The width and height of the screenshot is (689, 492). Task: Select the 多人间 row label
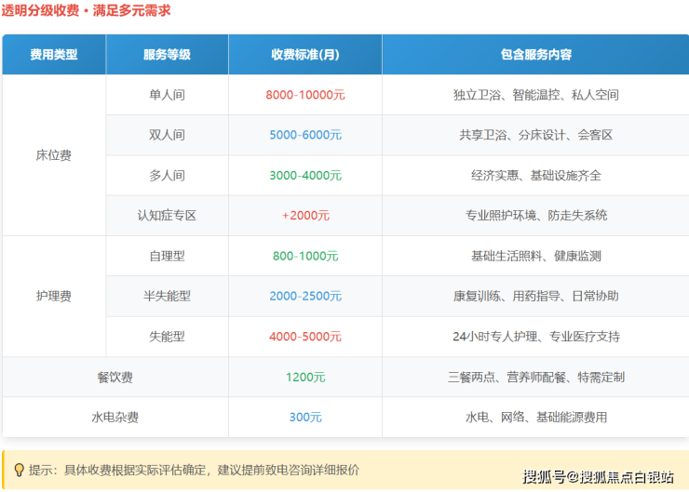tap(167, 175)
